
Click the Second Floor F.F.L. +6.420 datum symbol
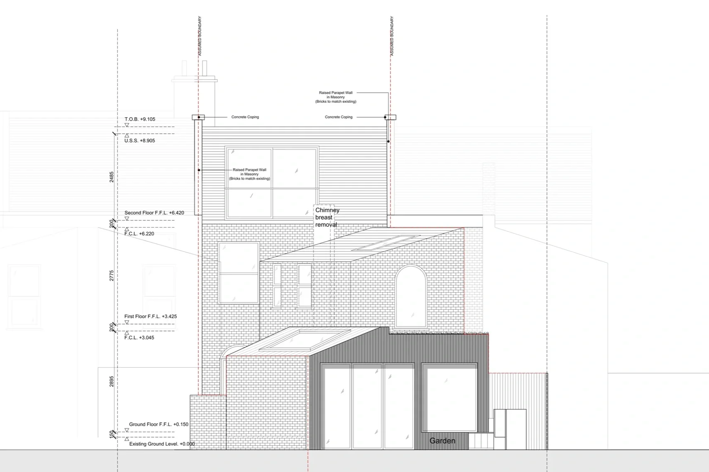127,218
